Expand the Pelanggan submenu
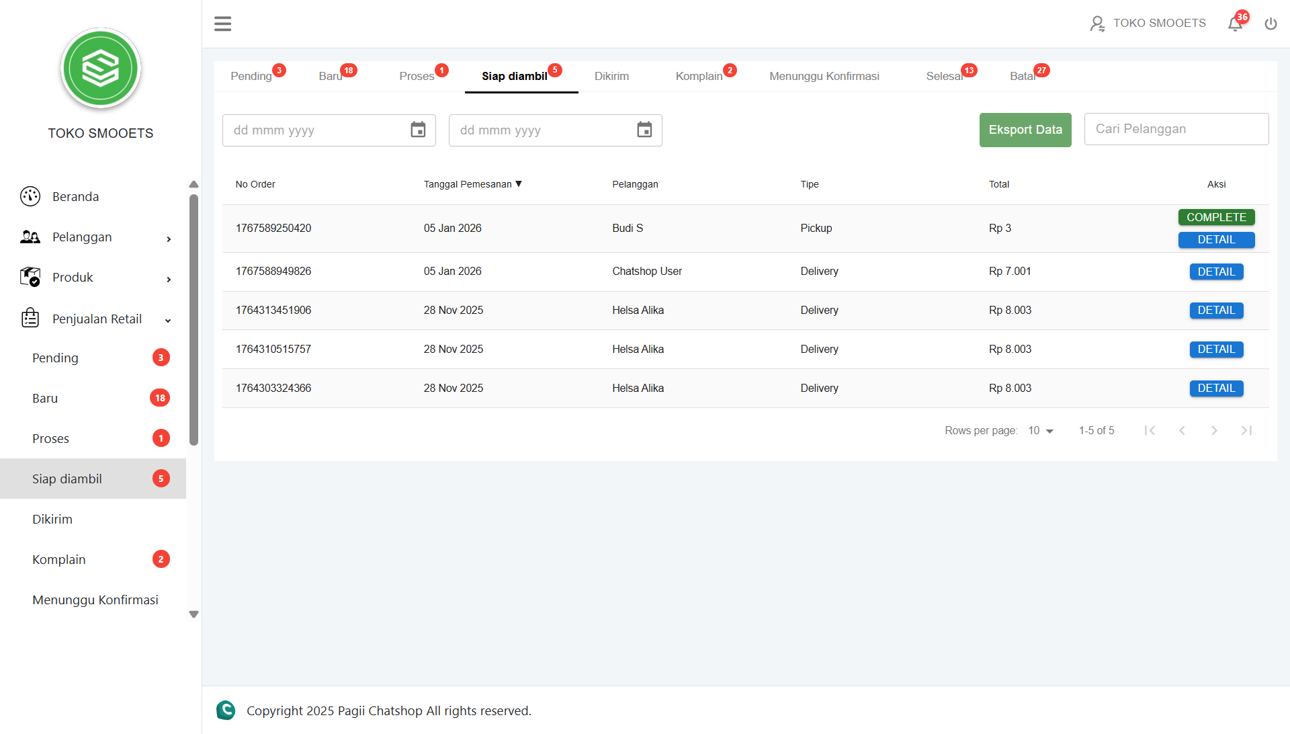The height and width of the screenshot is (734, 1290). tap(169, 239)
